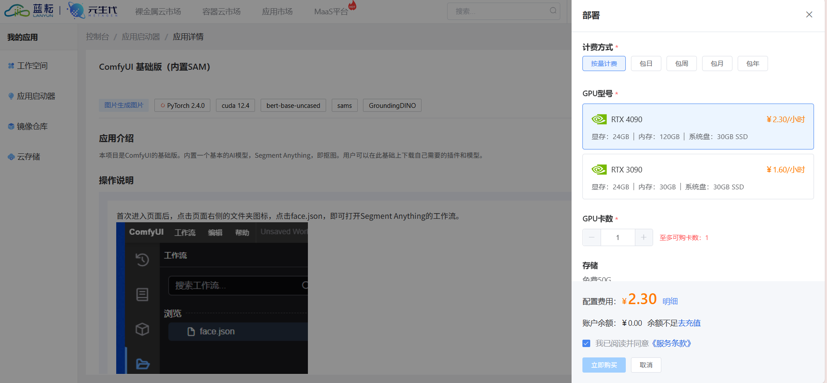827x383 pixels.
Task: Click the PyTorch 2.4.0 tag
Action: click(182, 105)
